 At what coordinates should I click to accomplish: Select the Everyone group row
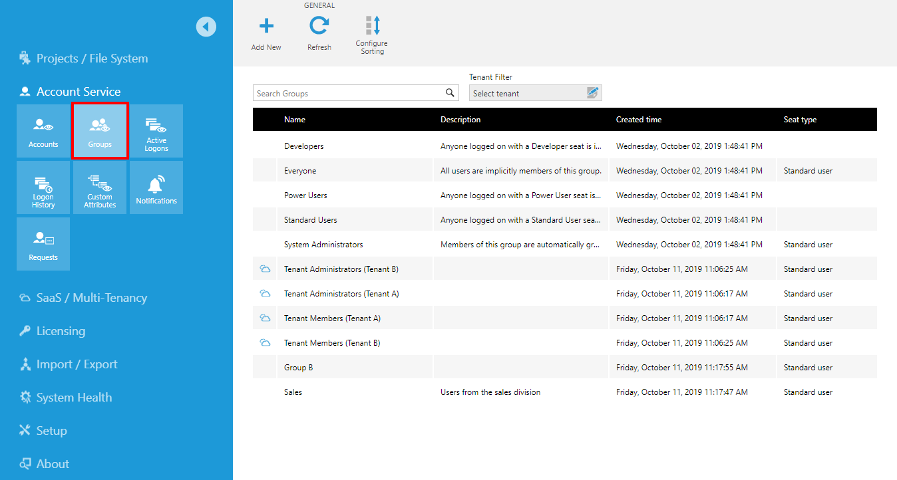tap(565, 171)
